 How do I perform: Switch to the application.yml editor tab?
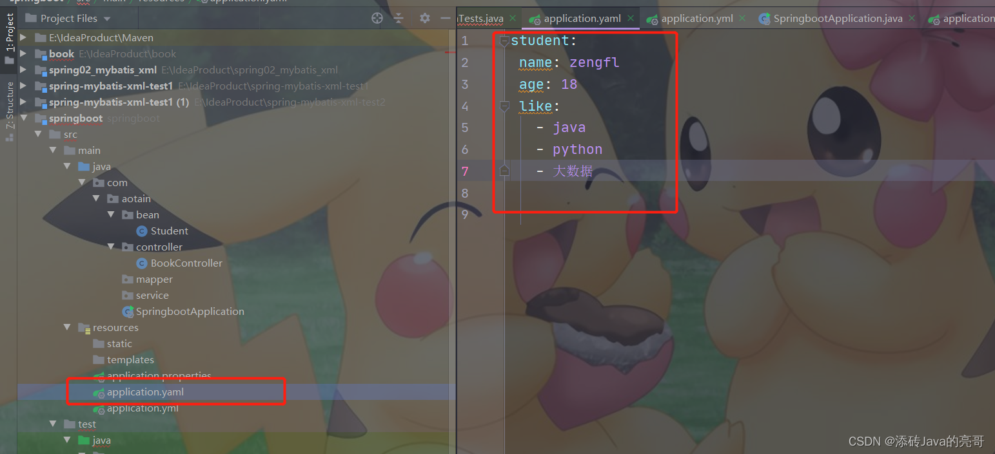tap(697, 19)
